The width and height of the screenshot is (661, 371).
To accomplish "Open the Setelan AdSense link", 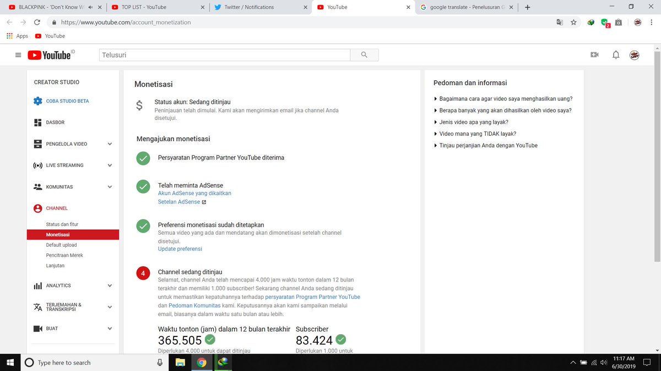I will 179,202.
